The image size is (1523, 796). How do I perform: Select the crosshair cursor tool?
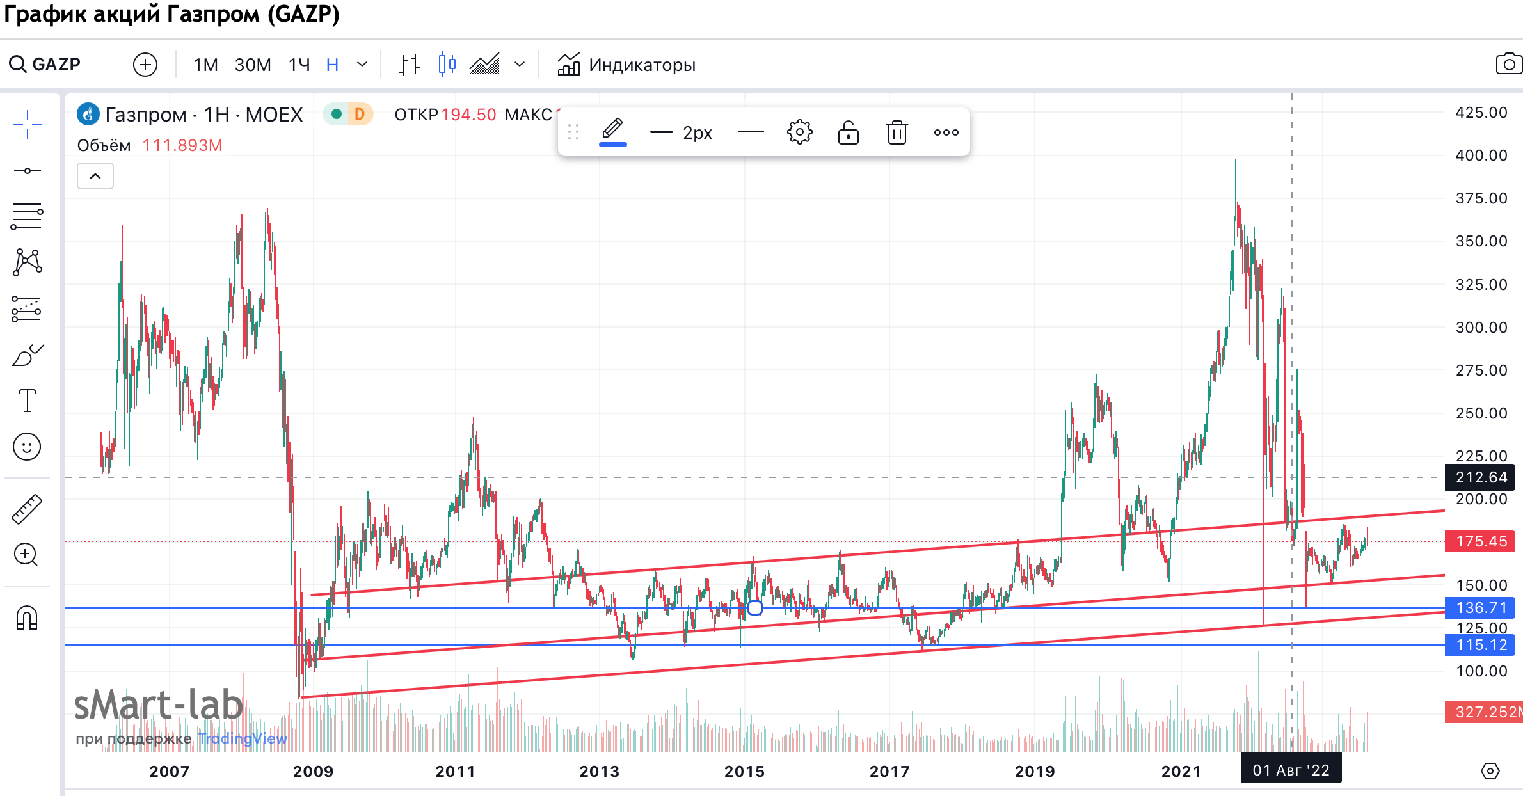(27, 124)
